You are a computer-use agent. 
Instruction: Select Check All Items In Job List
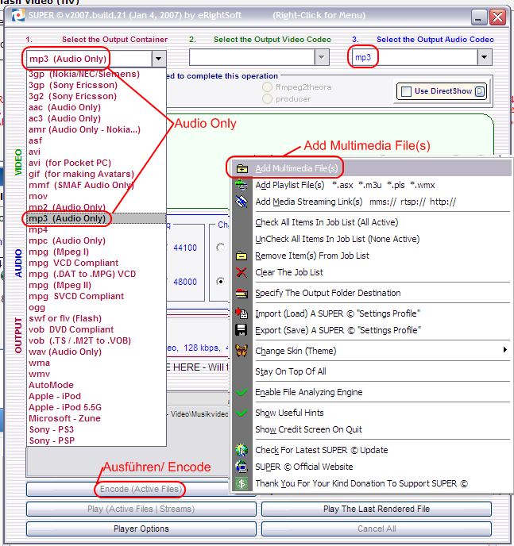(x=372, y=222)
